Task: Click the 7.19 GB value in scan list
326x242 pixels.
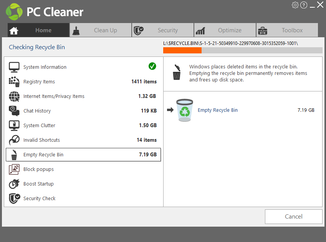Action: tap(148, 154)
